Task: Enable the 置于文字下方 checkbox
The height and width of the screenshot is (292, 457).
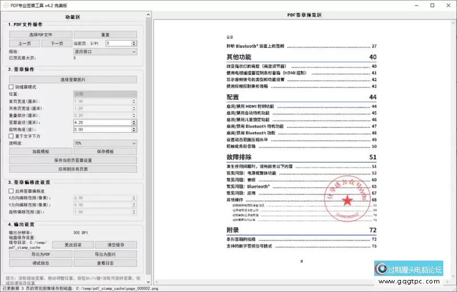Action: (x=11, y=136)
